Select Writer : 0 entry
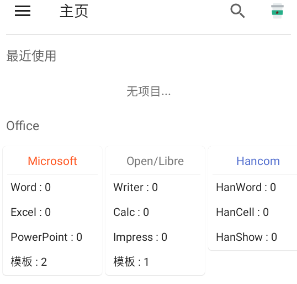 (136, 187)
